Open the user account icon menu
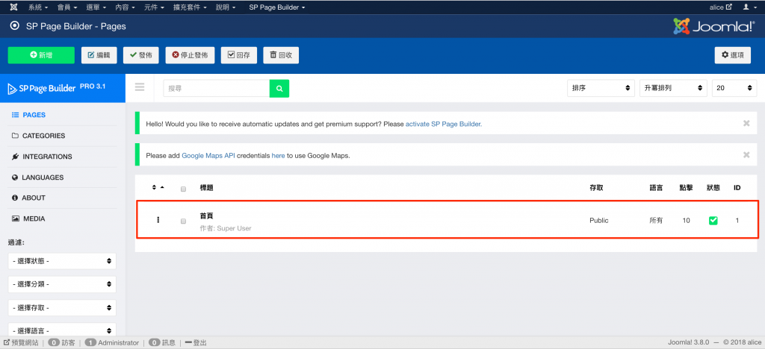This screenshot has width=765, height=349. coord(749,7)
